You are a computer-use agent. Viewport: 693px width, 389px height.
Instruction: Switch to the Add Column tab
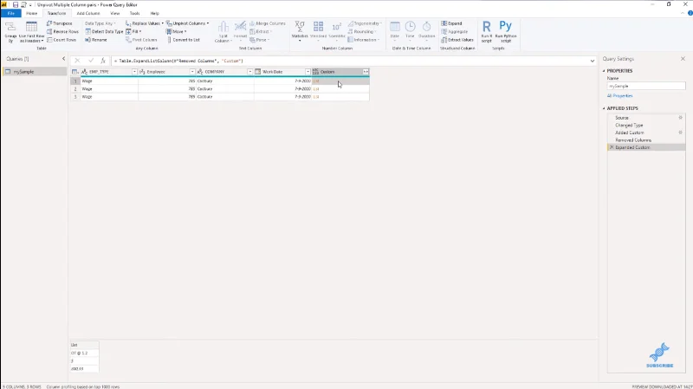(88, 13)
